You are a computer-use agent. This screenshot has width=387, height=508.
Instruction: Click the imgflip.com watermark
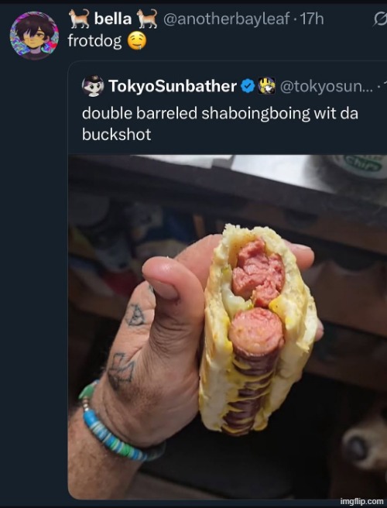tap(361, 502)
